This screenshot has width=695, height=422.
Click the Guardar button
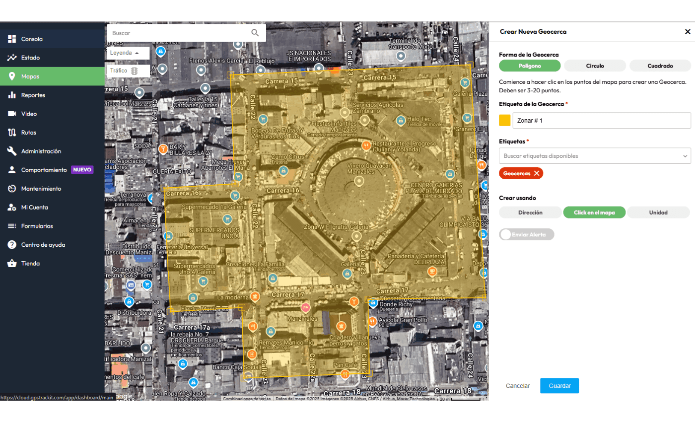click(559, 386)
